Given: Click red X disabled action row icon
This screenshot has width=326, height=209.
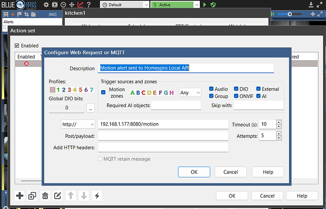Looking at the screenshot, I should pos(26,64).
